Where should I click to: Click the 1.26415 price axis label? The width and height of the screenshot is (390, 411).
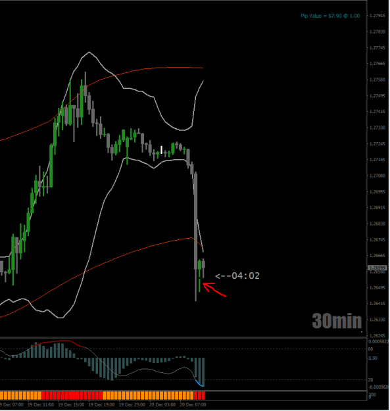click(378, 304)
